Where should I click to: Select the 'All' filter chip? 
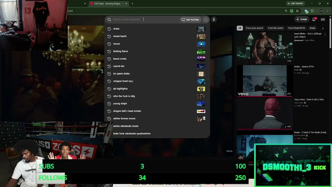click(x=240, y=28)
